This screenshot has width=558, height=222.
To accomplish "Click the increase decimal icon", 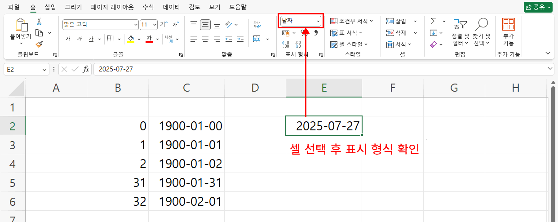I will tap(286, 44).
